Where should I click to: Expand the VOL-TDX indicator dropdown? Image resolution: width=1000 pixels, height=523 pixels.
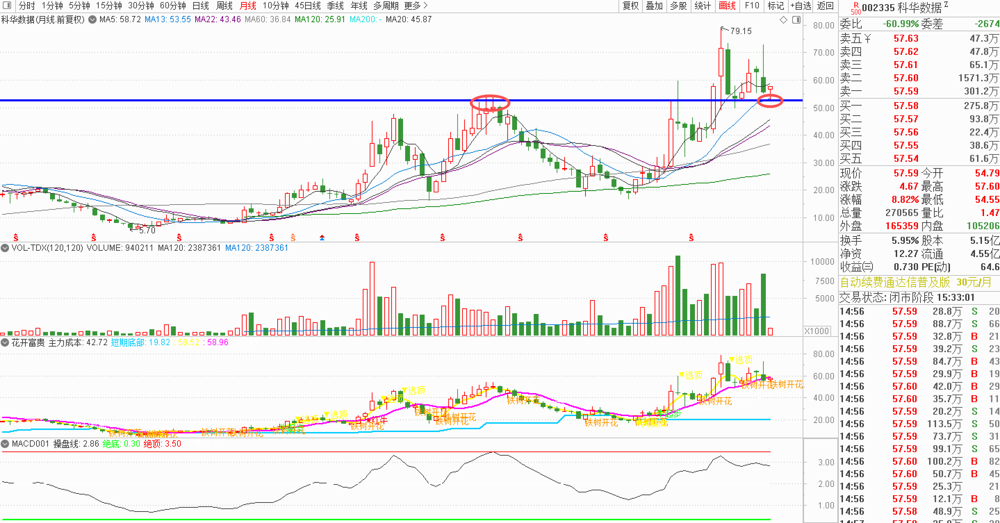point(5,248)
